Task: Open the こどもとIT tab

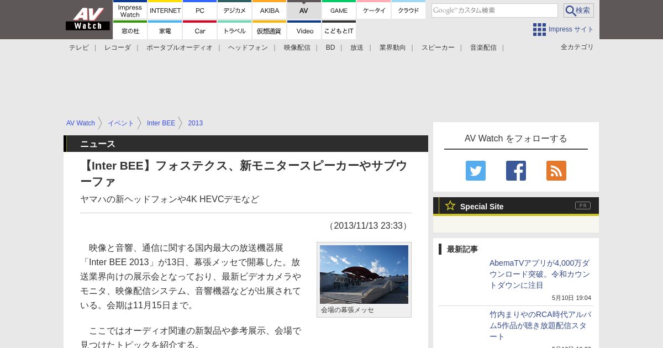Action: pyautogui.click(x=339, y=30)
